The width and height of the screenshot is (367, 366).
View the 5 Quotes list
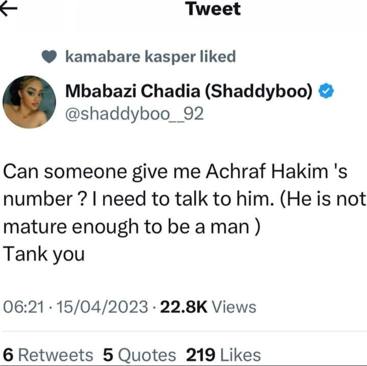139,354
